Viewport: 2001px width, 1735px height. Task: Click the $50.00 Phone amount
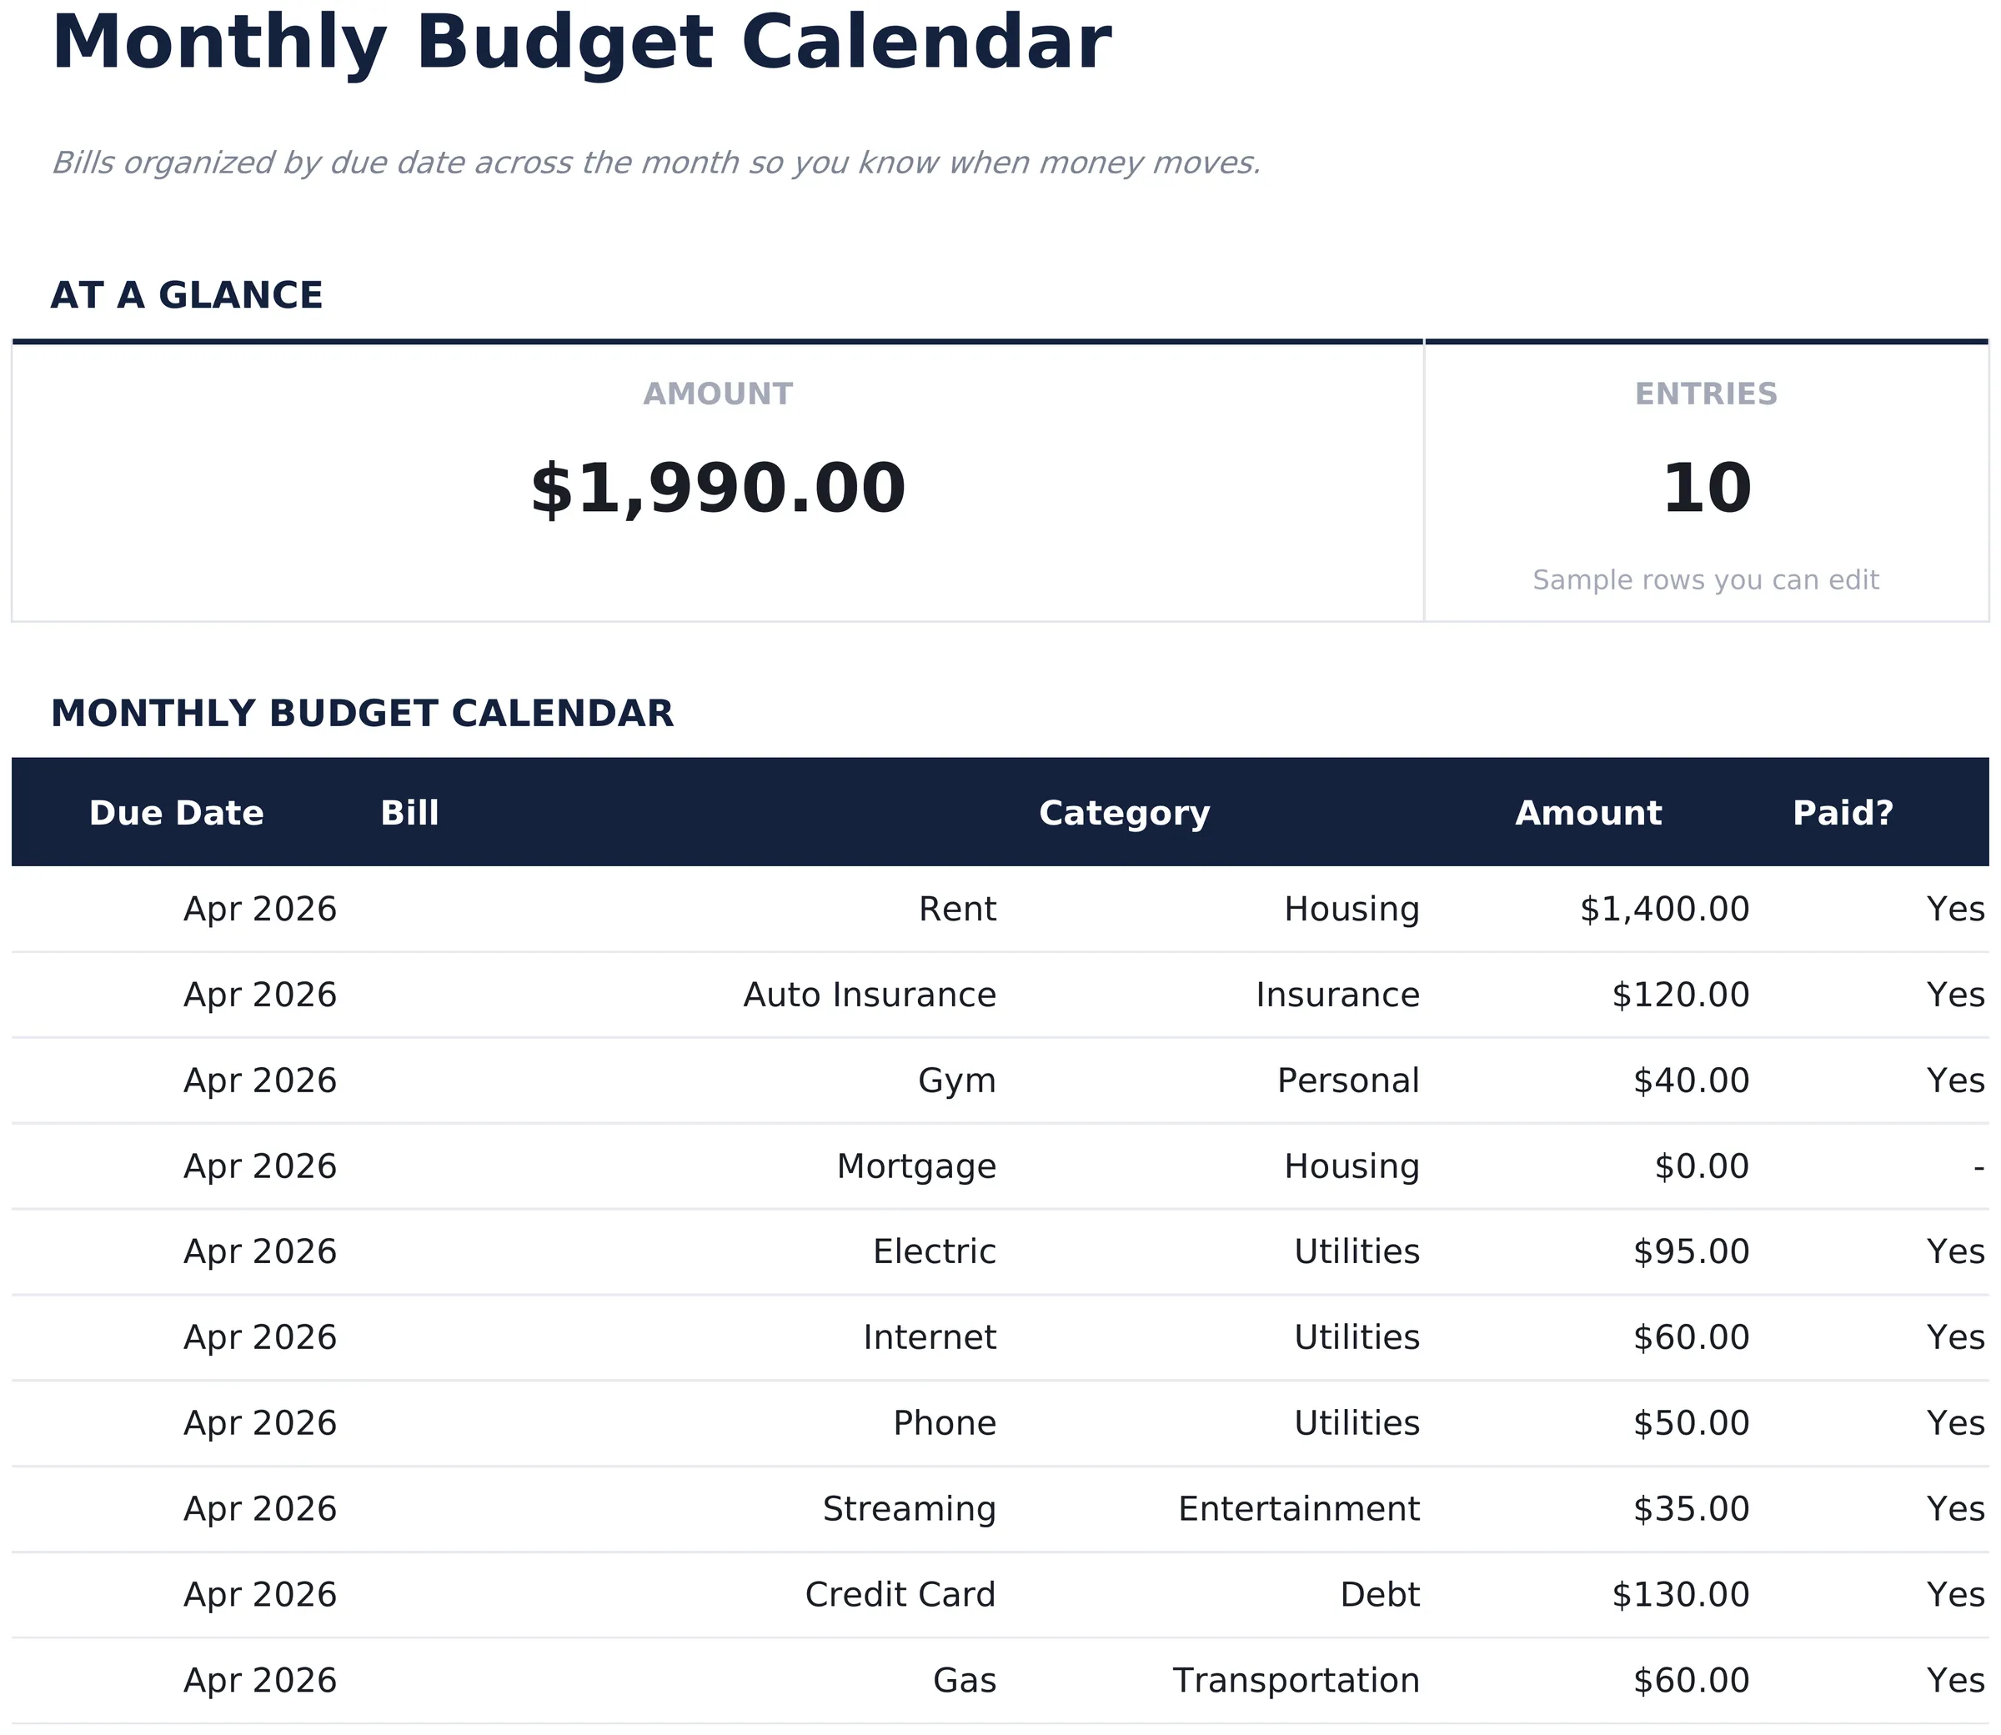[1691, 1423]
